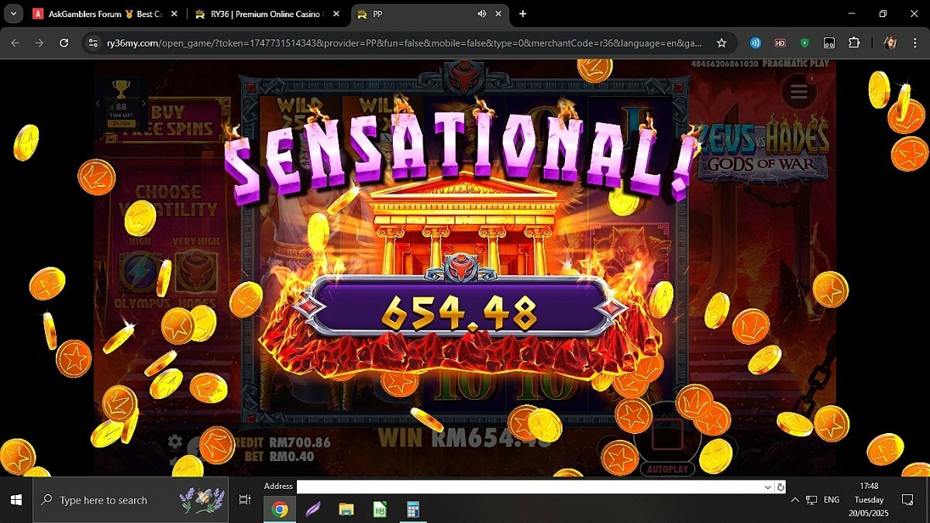Screen dimensions: 930x523
Task: Open the goggles-face extension icon
Action: (x=828, y=43)
